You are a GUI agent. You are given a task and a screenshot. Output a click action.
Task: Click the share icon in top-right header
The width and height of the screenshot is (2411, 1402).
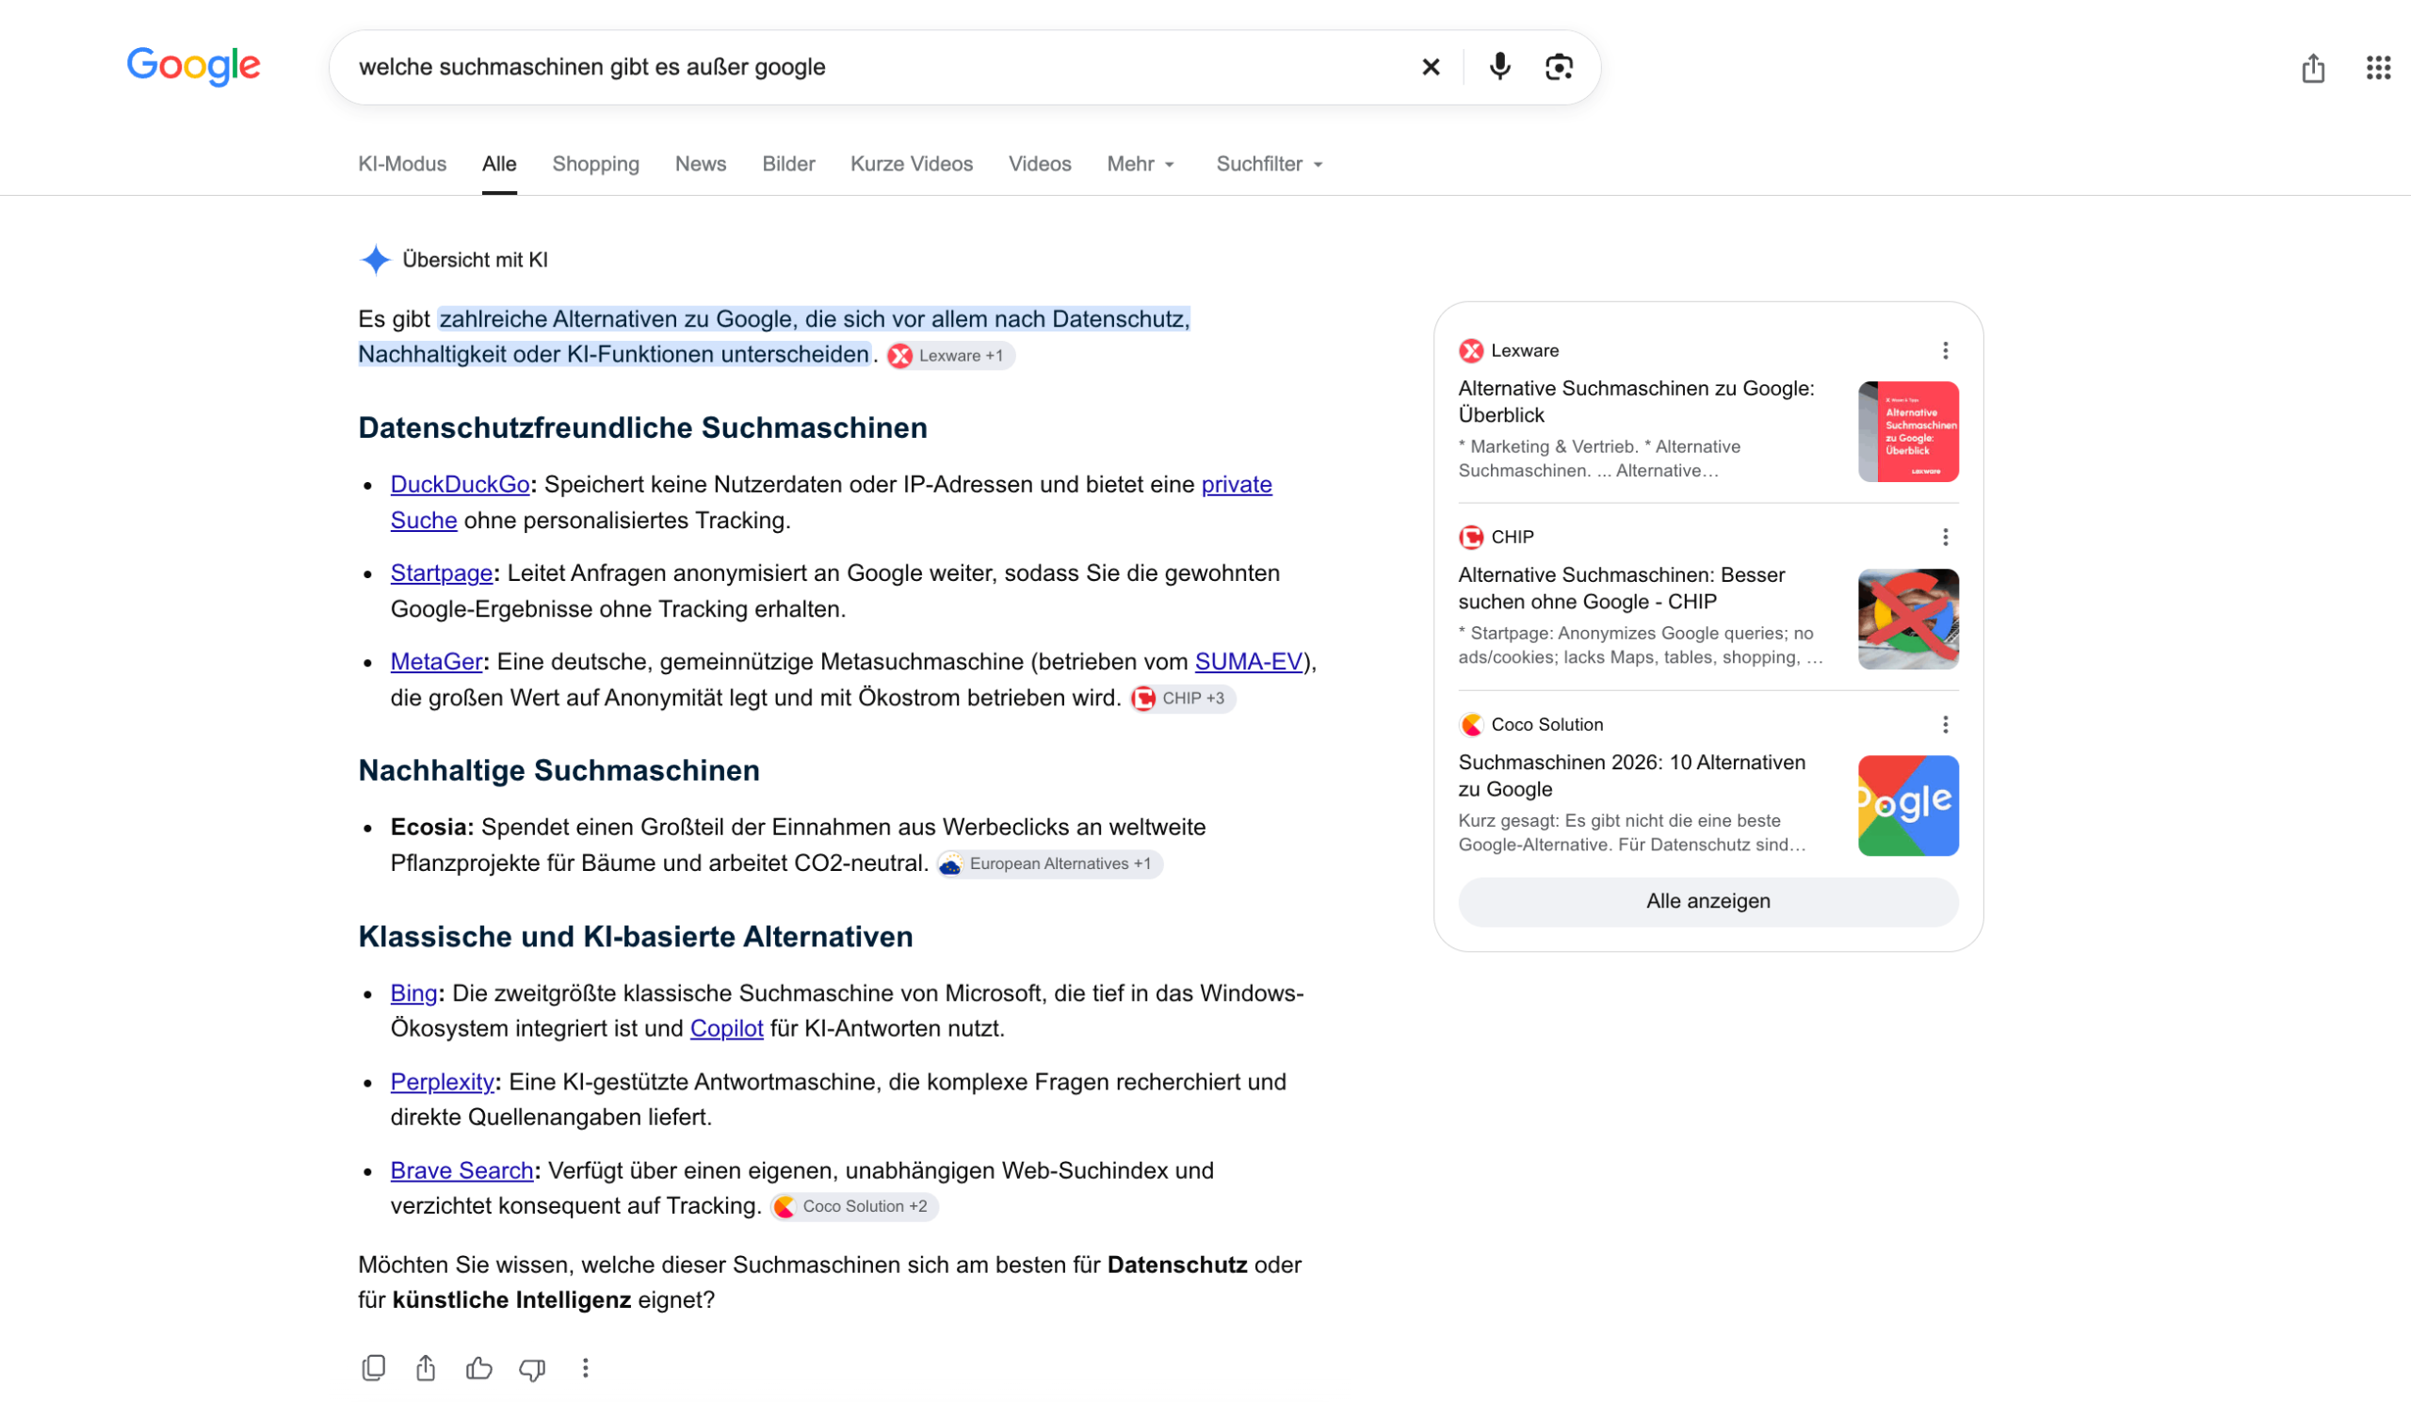tap(2312, 68)
